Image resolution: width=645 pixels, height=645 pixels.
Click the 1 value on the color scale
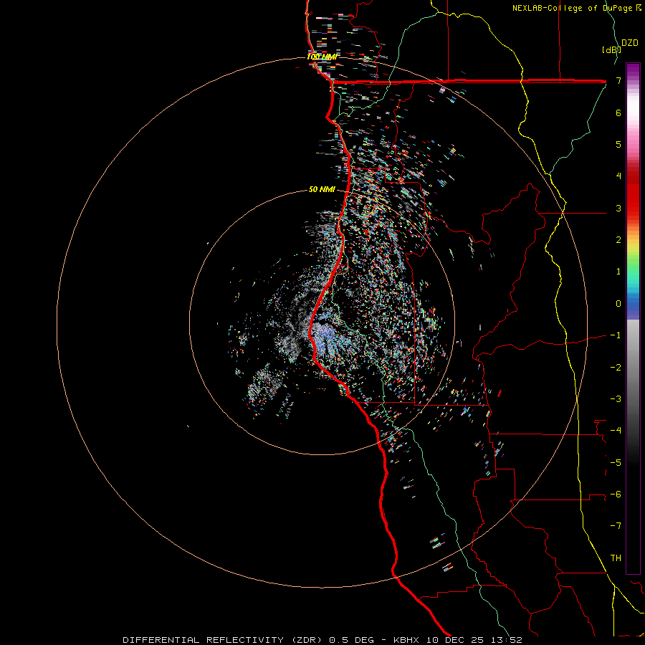click(x=618, y=272)
